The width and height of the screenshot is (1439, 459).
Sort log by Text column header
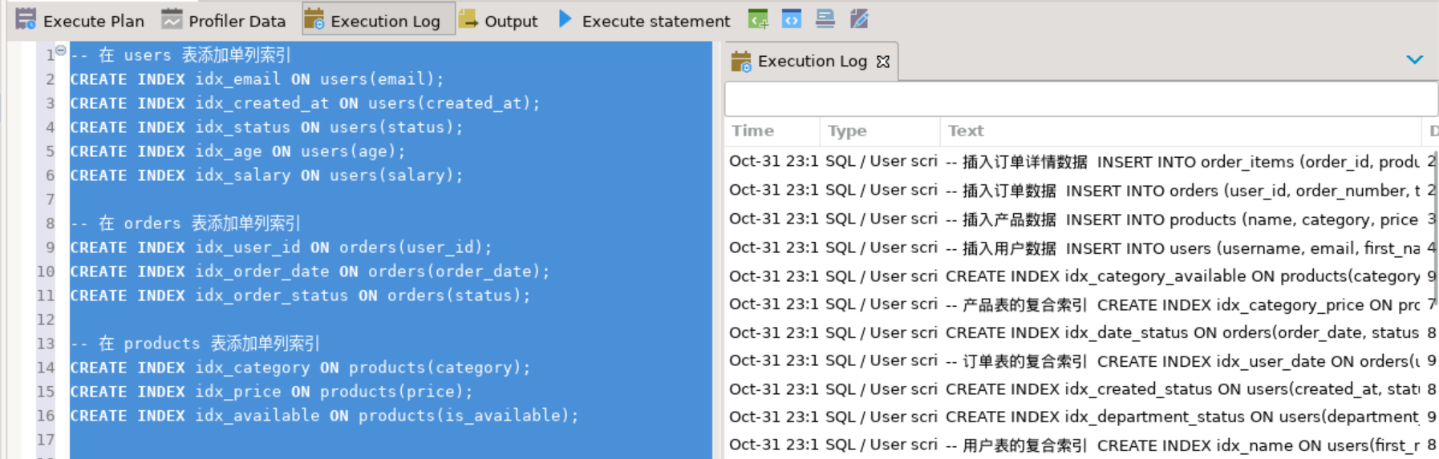pos(1179,131)
